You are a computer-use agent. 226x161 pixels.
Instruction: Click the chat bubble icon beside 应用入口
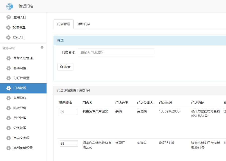coord(9,17)
